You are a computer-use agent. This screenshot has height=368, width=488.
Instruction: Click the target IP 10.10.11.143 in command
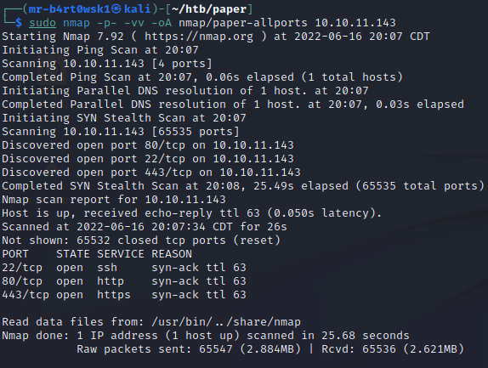coord(355,23)
